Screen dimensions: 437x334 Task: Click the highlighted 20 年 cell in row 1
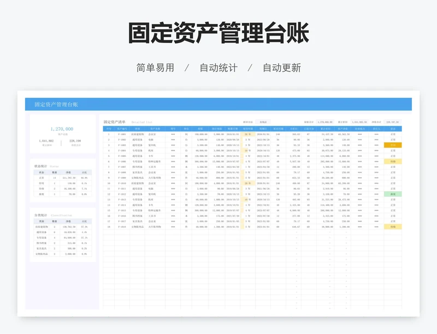tap(248, 135)
